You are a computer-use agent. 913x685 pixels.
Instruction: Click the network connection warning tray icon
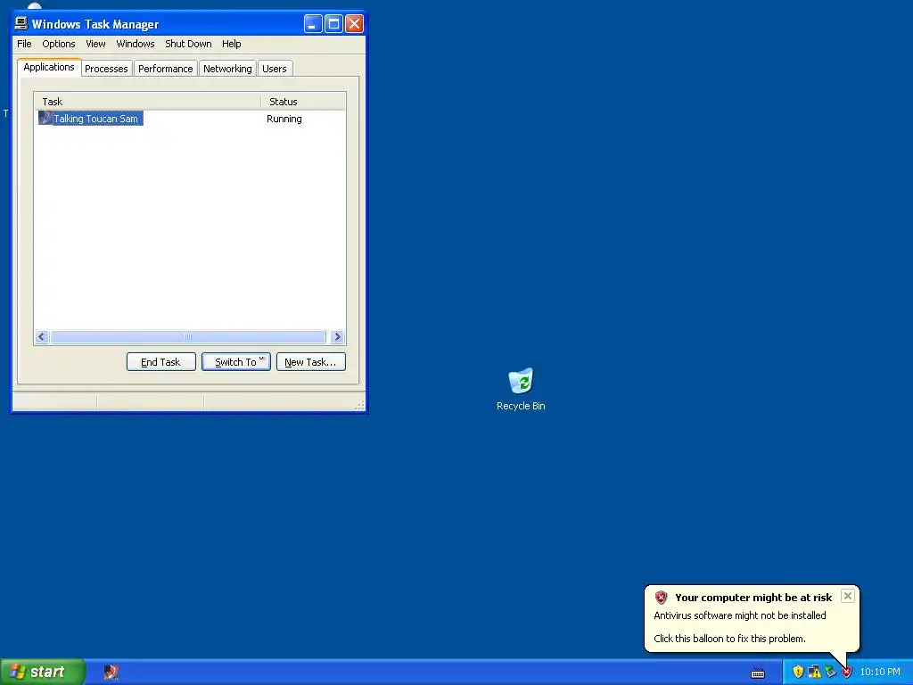coord(815,673)
